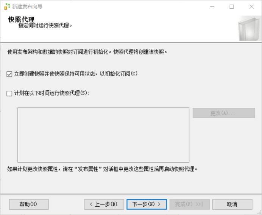Close the 新建发布向导 dialog

click(251, 6)
